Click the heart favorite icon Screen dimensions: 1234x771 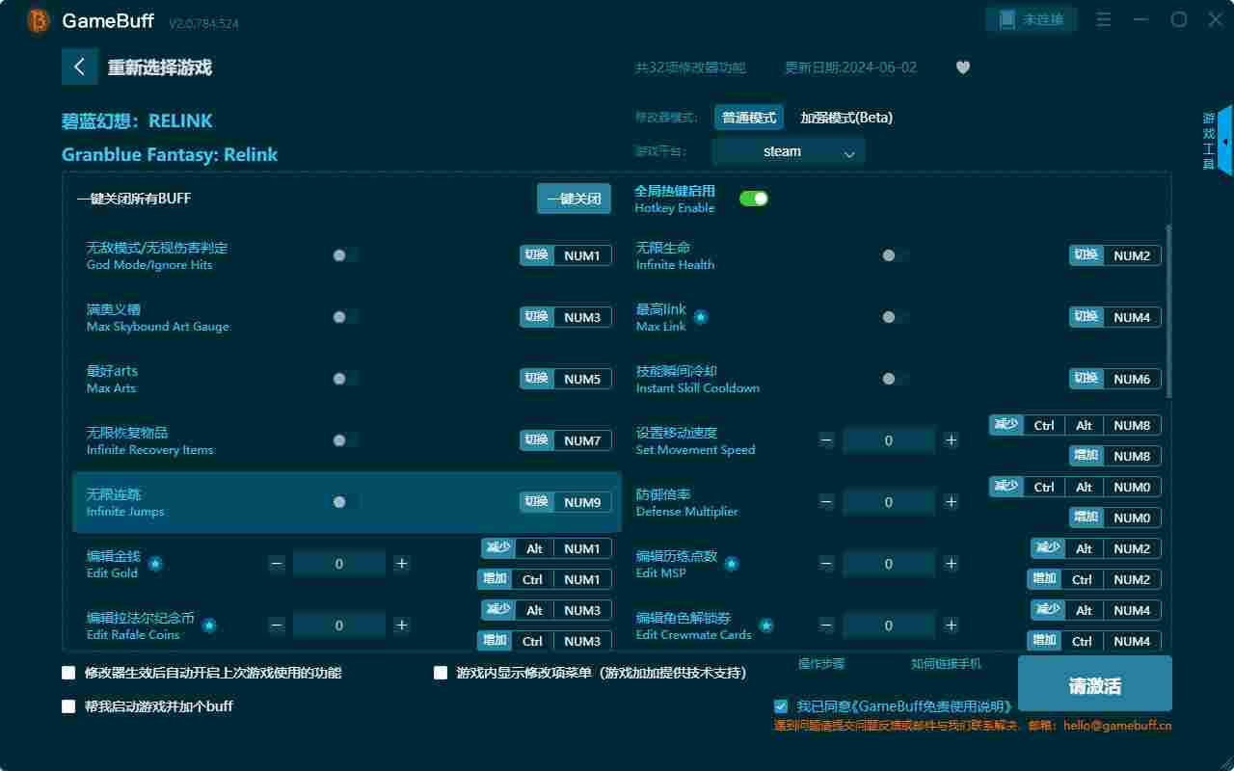click(963, 67)
